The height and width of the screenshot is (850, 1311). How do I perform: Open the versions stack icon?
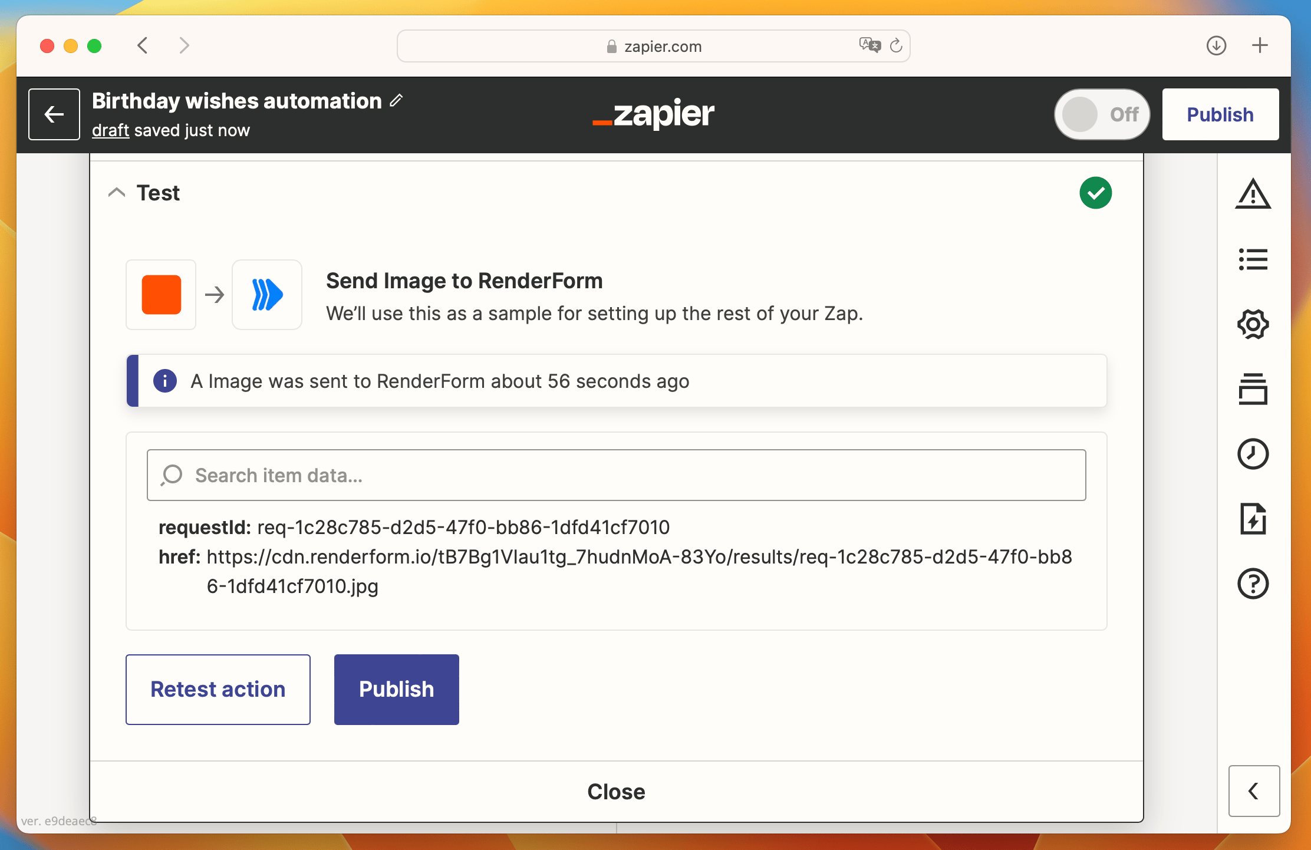(1253, 389)
